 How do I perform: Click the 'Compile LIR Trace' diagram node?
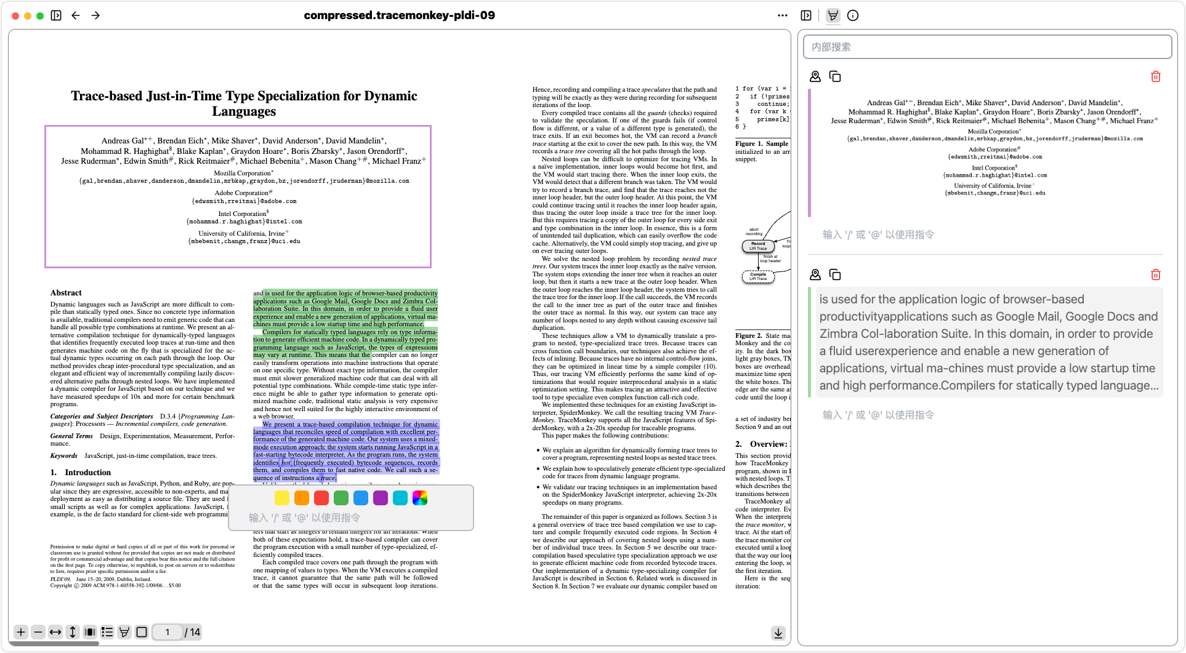758,277
